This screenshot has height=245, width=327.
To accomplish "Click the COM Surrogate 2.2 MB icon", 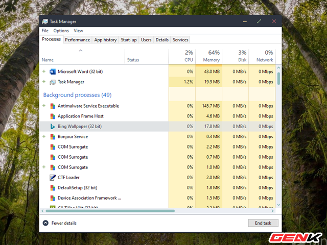I will 53,147.
